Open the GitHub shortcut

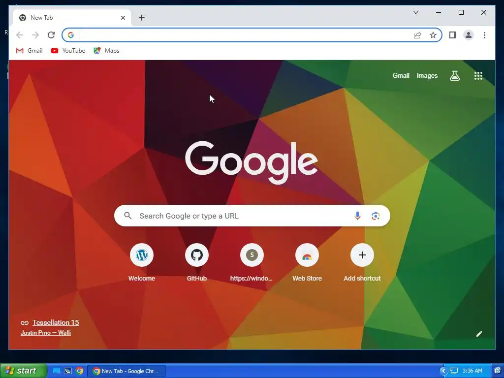click(197, 262)
